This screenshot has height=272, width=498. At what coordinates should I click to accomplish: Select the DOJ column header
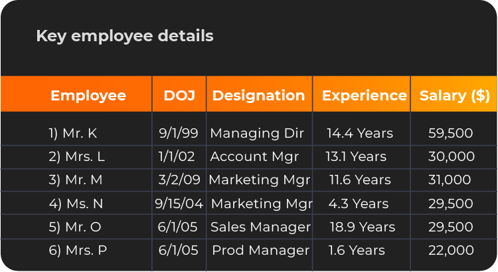pyautogui.click(x=179, y=96)
